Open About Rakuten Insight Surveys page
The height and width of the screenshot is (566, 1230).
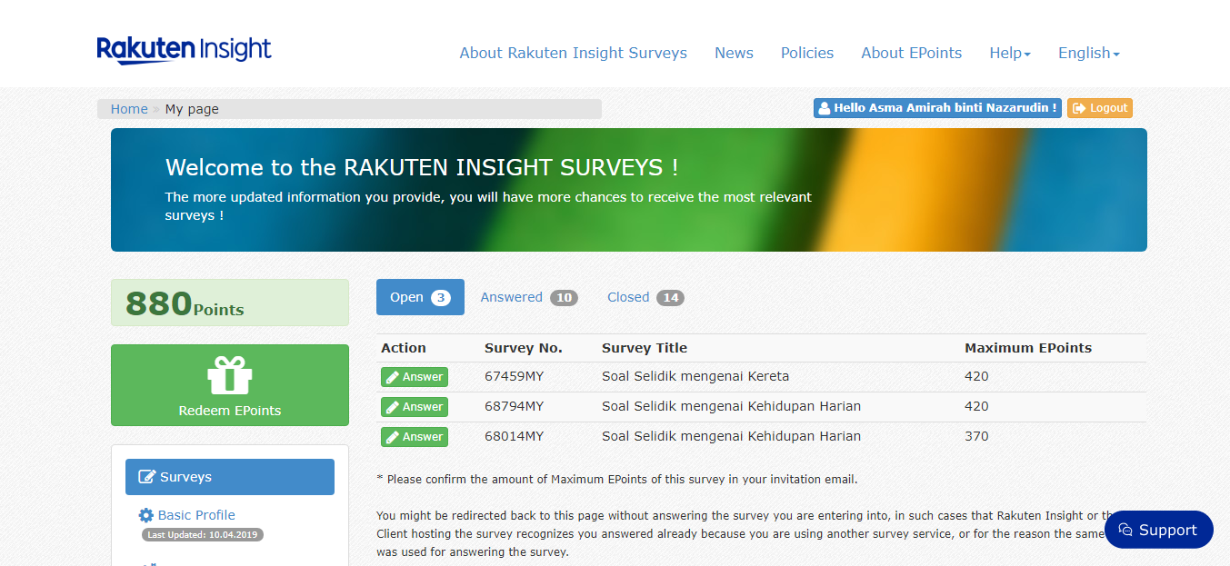click(x=574, y=53)
